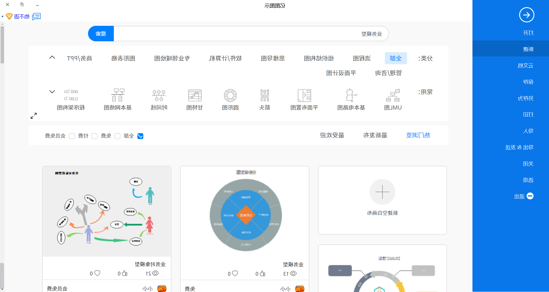Select the 全部 category tab
This screenshot has width=549, height=292.
[396, 58]
